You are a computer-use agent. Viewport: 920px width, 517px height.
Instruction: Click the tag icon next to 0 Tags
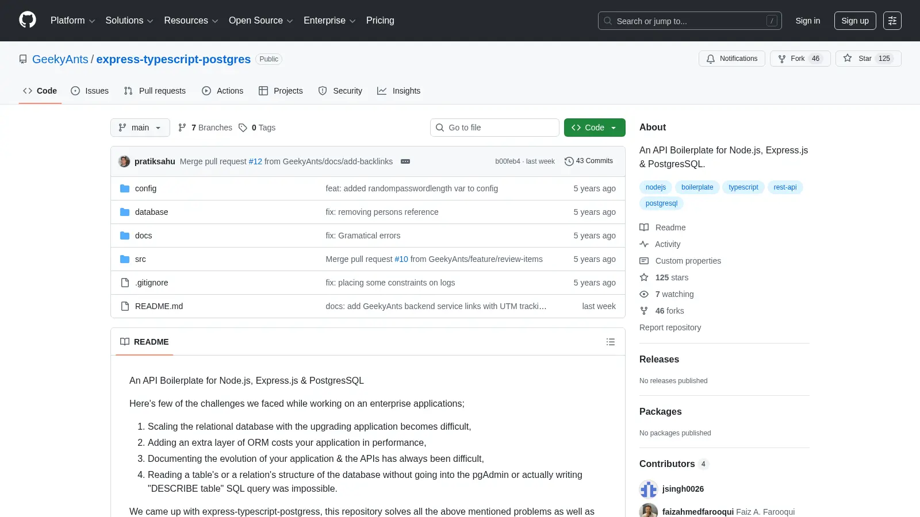pos(243,128)
